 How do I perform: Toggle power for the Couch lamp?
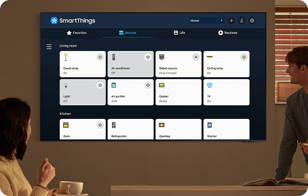100,57
